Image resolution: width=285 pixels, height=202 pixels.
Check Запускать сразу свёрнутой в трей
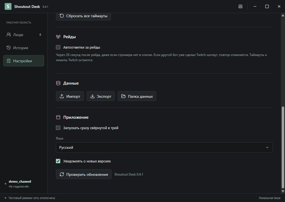tap(58, 128)
